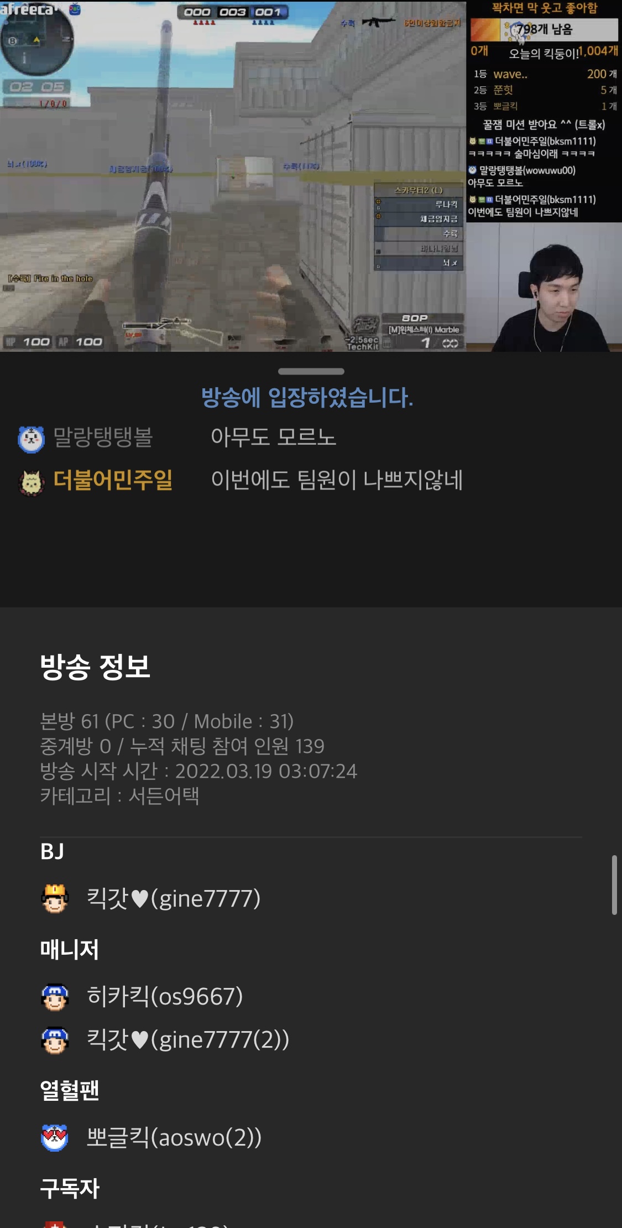Select 뽀글킥(aoswo(2)) in the hot-fan list
Viewport: 622px width, 1228px height.
pos(174,1138)
